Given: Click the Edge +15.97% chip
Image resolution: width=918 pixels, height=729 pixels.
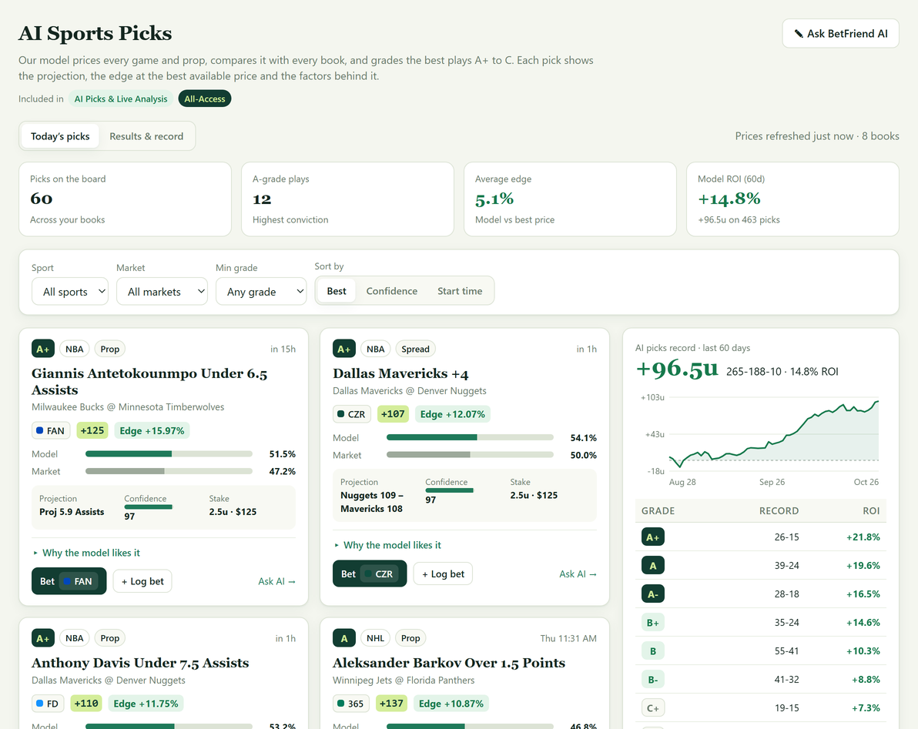Looking at the screenshot, I should pyautogui.click(x=152, y=430).
